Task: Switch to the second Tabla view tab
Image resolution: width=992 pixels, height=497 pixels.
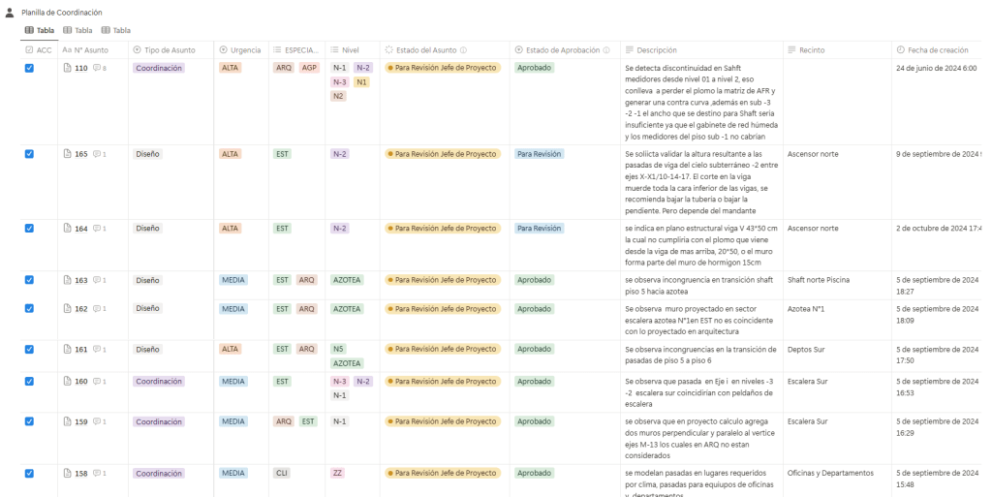Action: (x=77, y=30)
